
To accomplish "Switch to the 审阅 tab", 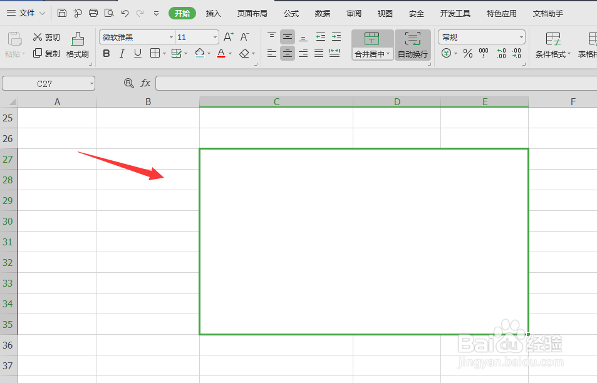I will tap(354, 14).
